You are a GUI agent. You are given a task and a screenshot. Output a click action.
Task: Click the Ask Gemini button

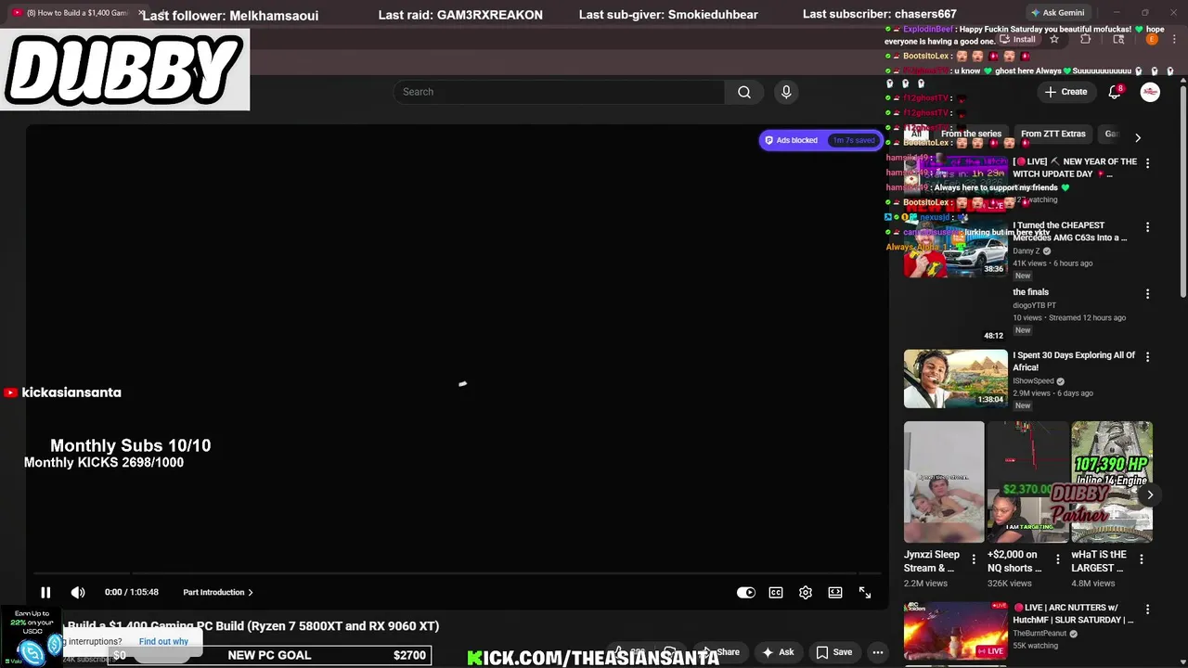tap(1057, 13)
